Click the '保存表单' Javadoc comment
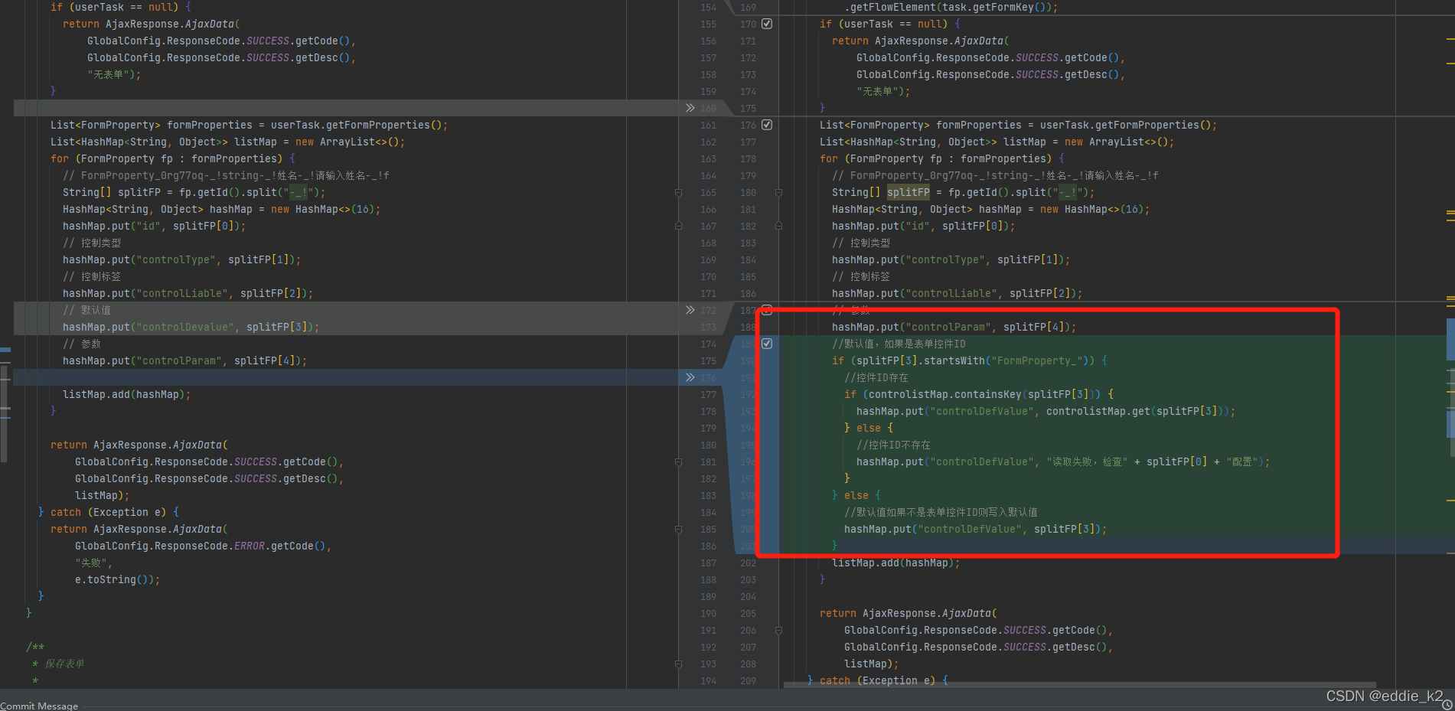The height and width of the screenshot is (711, 1455). point(64,664)
